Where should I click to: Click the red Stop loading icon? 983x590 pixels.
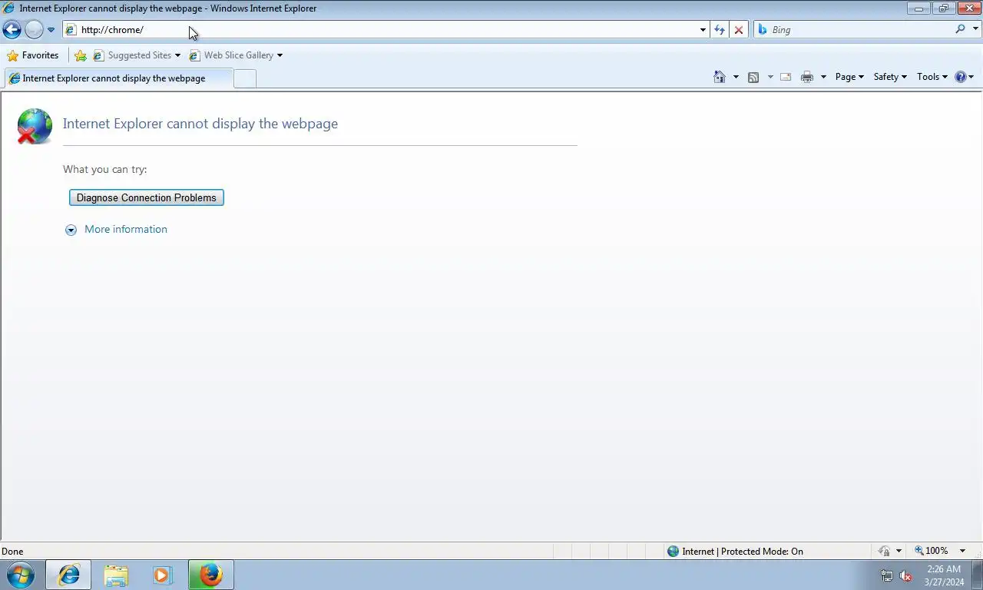(739, 30)
